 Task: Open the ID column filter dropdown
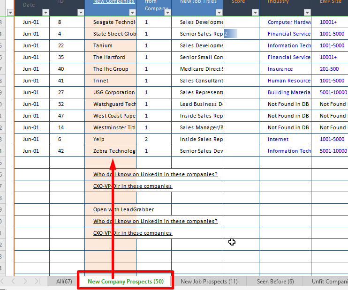click(81, 13)
